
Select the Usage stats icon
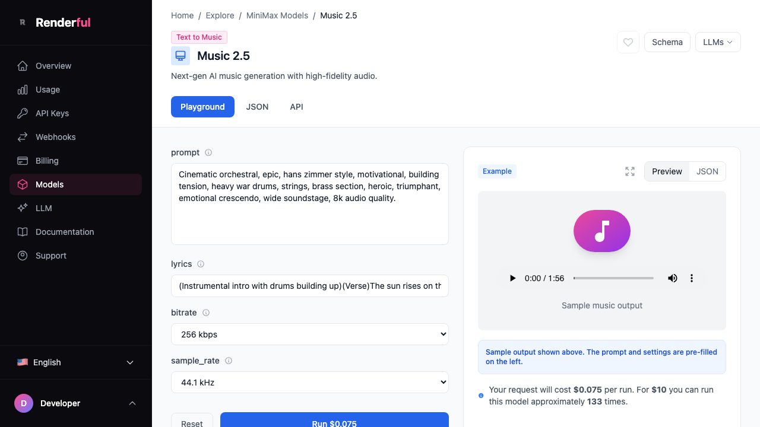click(x=22, y=90)
